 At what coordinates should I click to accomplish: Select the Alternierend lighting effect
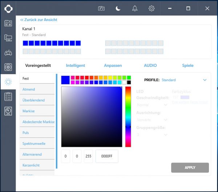(37, 155)
